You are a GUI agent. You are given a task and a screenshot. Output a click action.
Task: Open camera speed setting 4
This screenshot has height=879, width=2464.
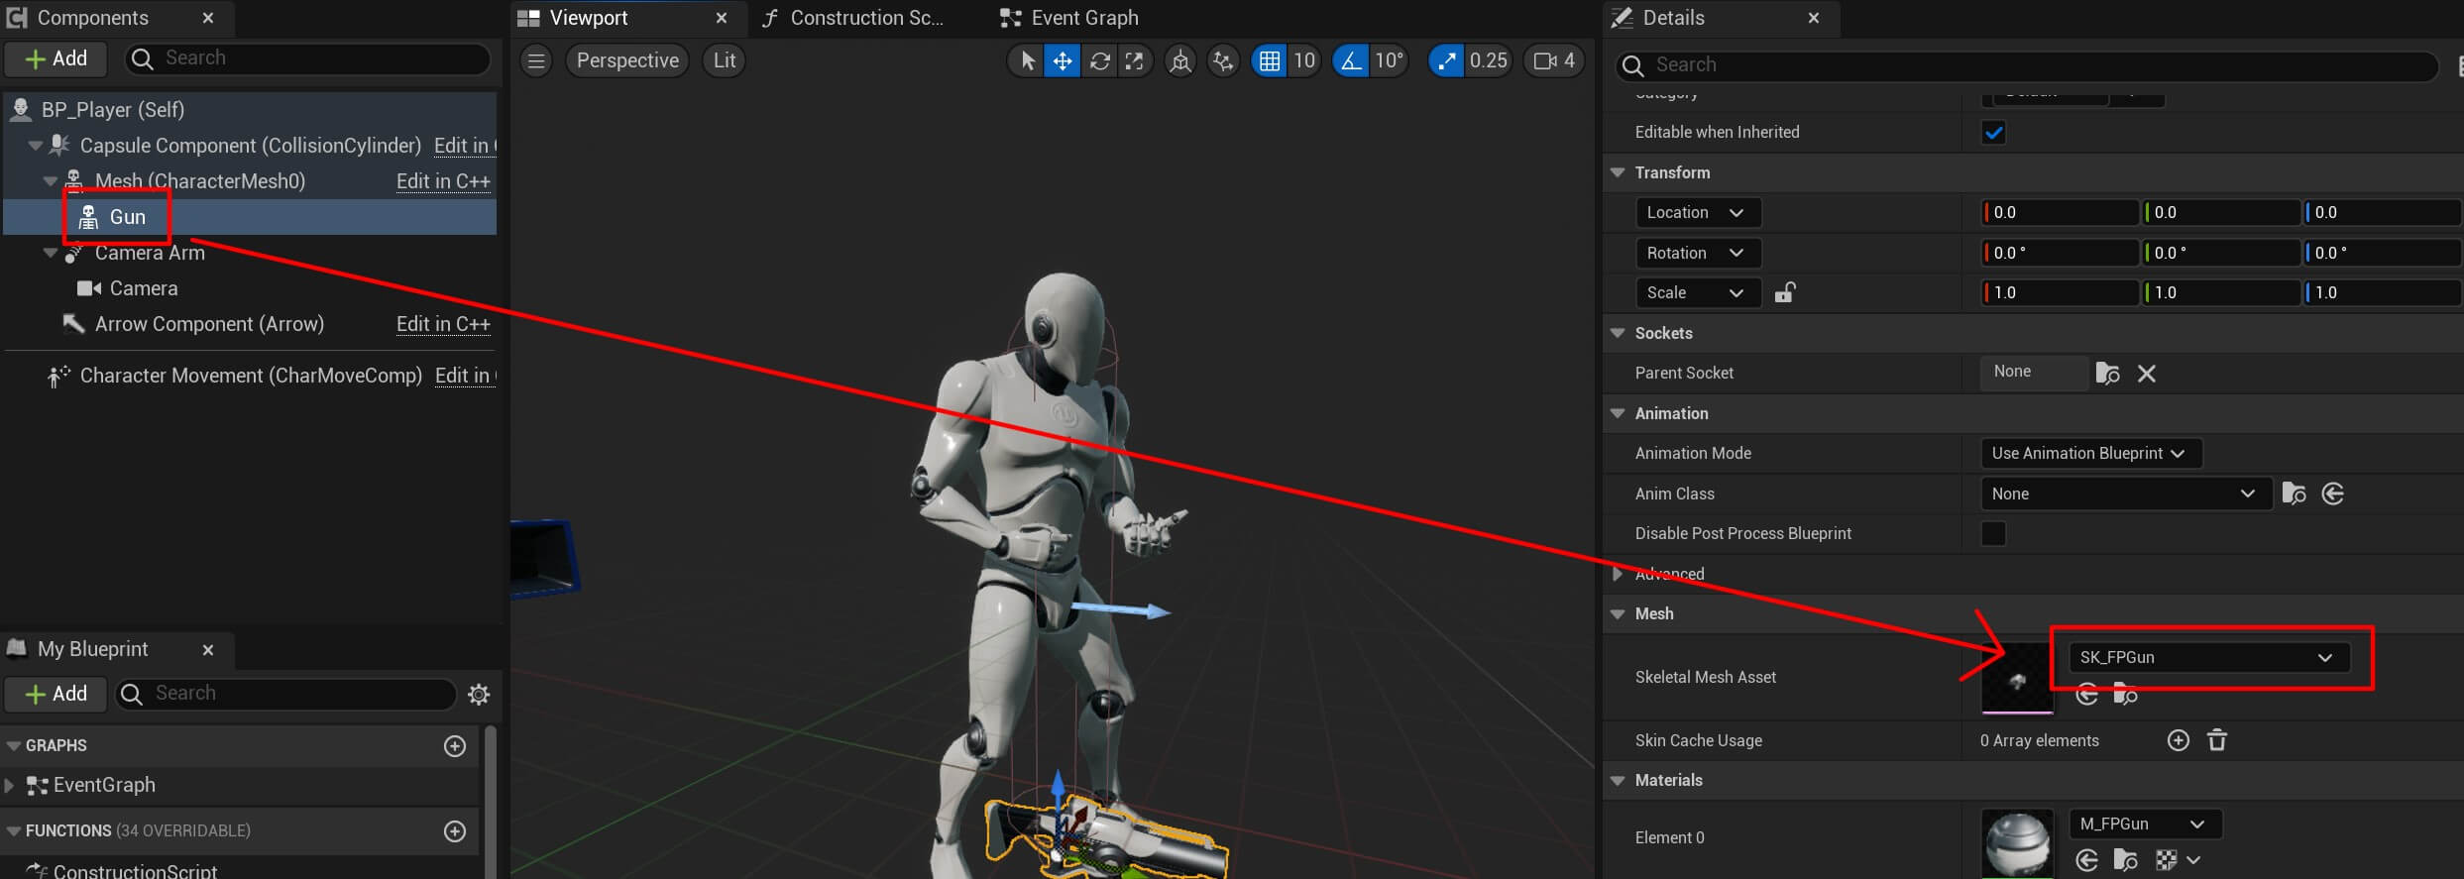click(x=1554, y=61)
